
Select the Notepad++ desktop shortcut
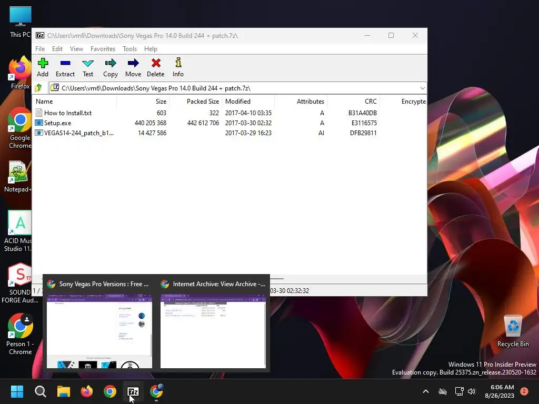tap(18, 177)
